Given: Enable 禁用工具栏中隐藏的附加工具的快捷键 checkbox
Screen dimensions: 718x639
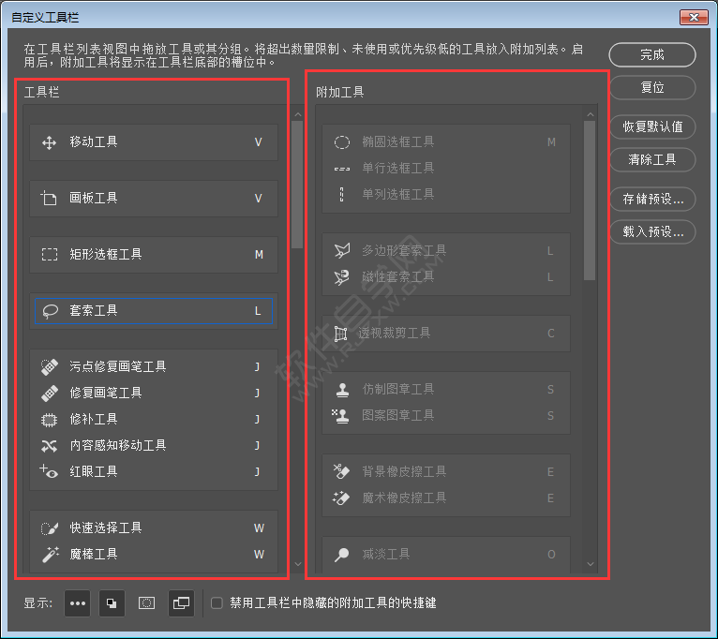Looking at the screenshot, I should (x=217, y=603).
